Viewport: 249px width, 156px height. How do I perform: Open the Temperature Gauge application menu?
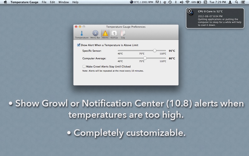[24, 2]
